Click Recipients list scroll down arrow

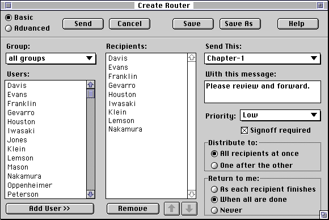(x=192, y=194)
